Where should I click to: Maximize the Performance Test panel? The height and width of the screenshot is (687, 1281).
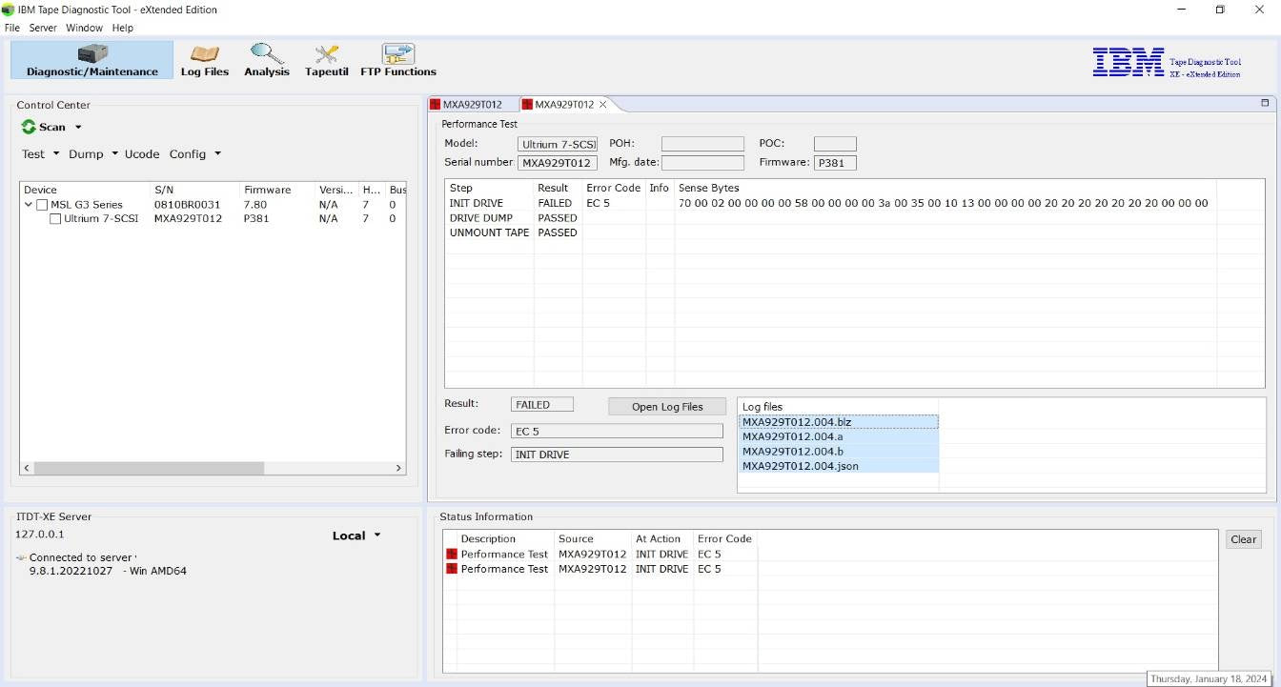click(1265, 103)
